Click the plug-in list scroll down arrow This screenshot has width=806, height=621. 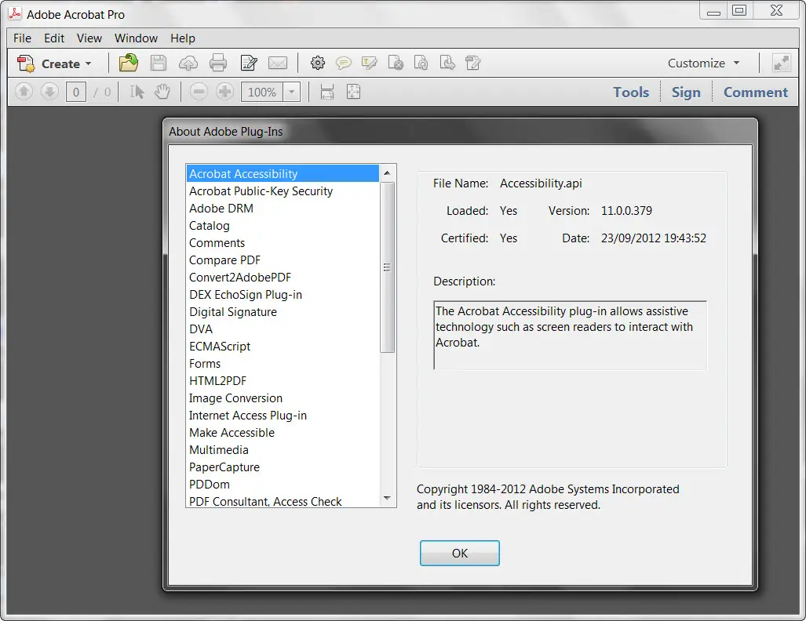coord(387,498)
